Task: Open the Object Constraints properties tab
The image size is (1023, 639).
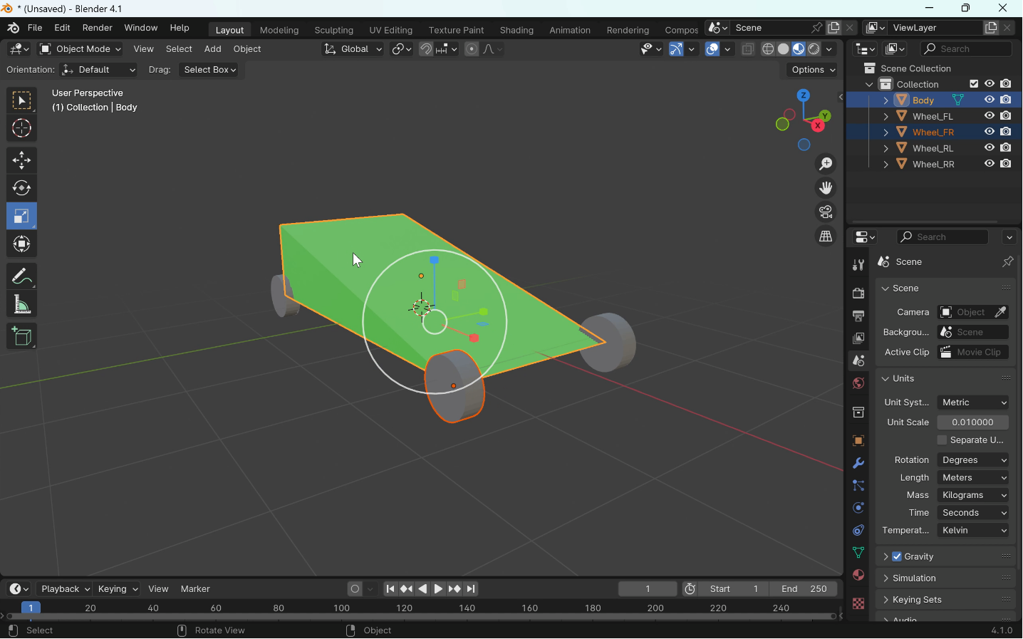Action: 859,531
